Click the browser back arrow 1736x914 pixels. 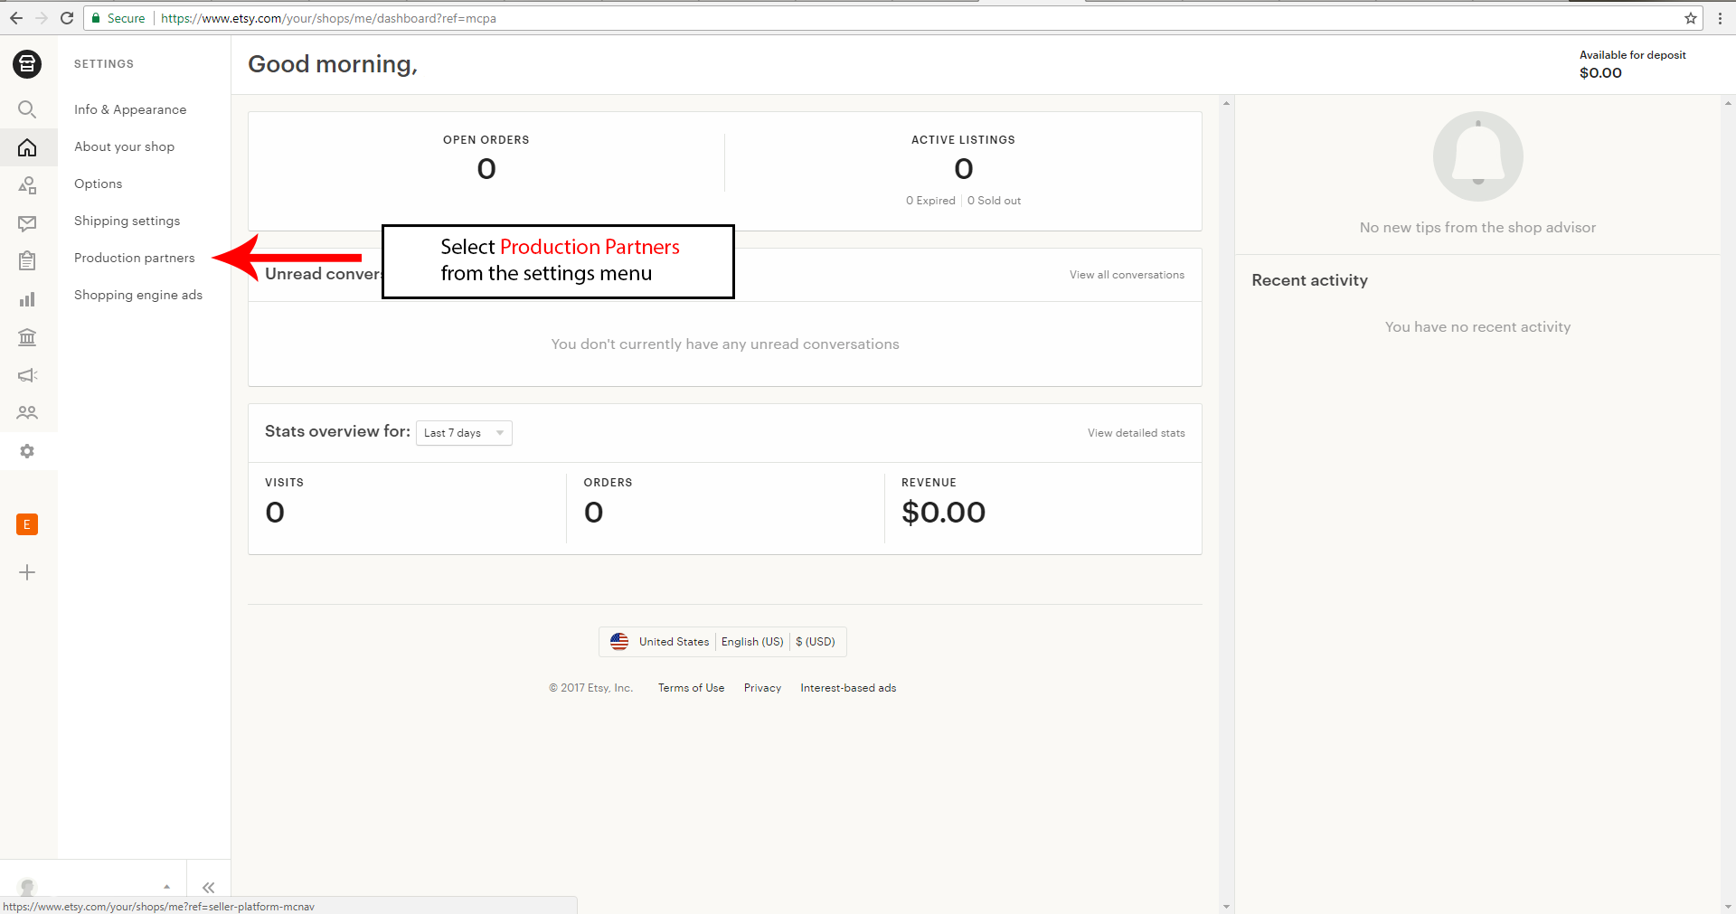pos(16,18)
